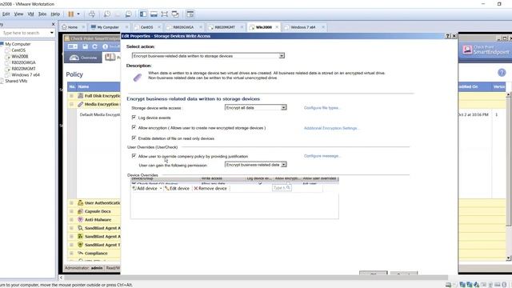Screen dimensions: 512x288
Task: Select Windows 7 x64 in library tree
Action: (26, 74)
